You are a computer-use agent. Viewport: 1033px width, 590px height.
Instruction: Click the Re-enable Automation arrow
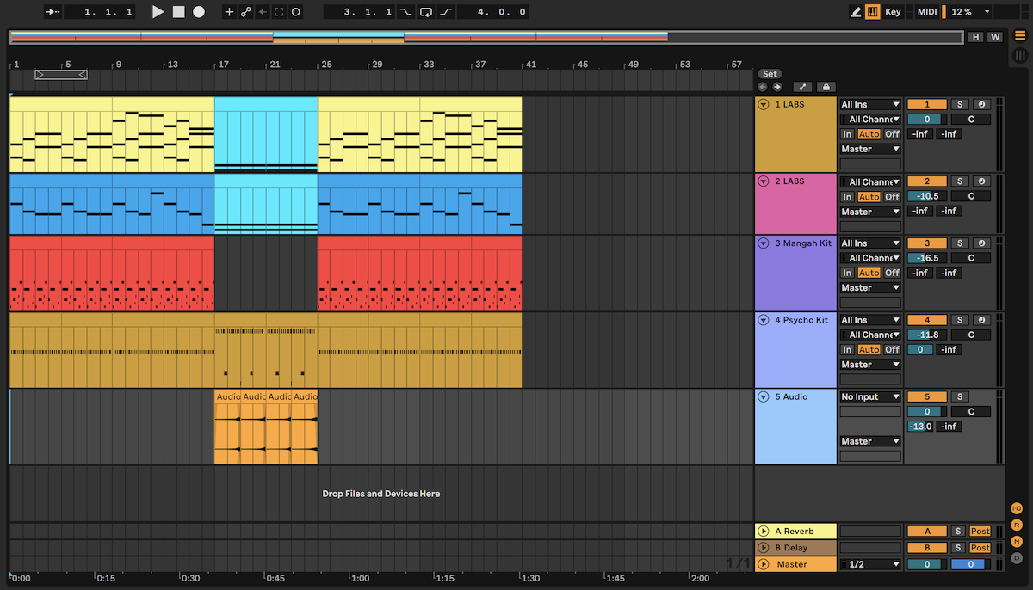pos(263,12)
